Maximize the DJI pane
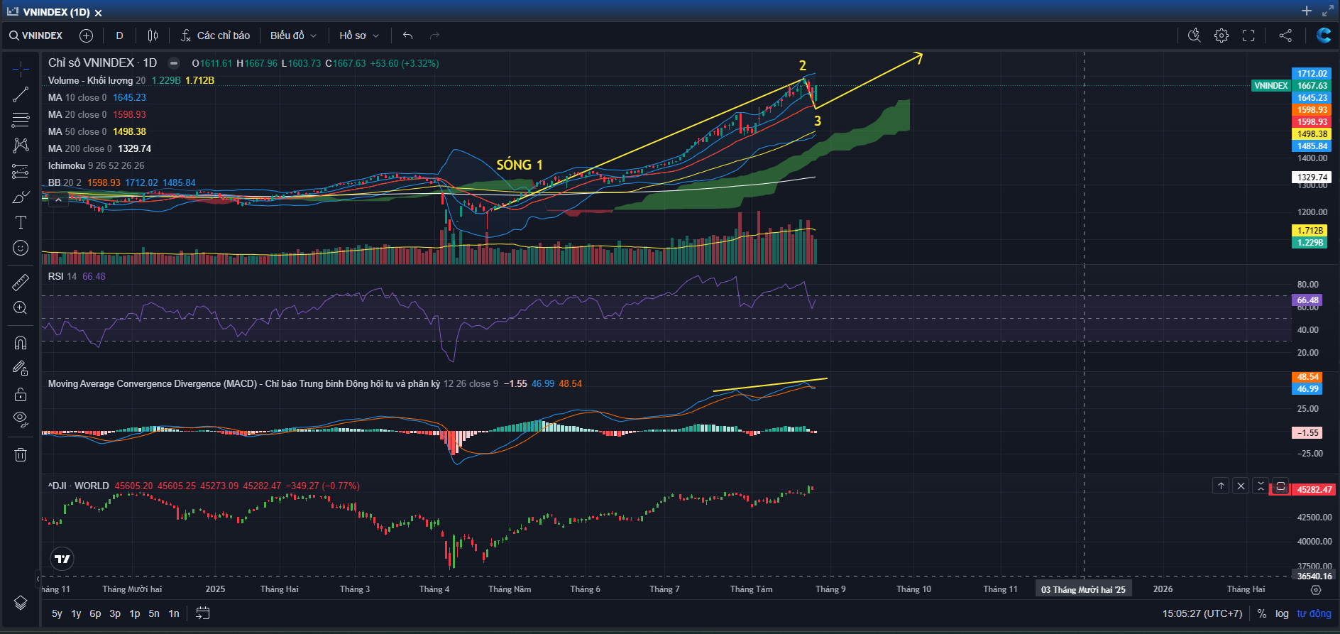 (1280, 486)
